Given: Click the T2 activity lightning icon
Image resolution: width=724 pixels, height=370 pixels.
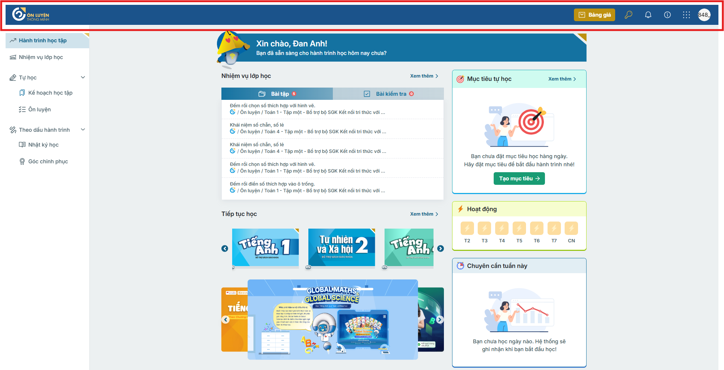Looking at the screenshot, I should [467, 228].
